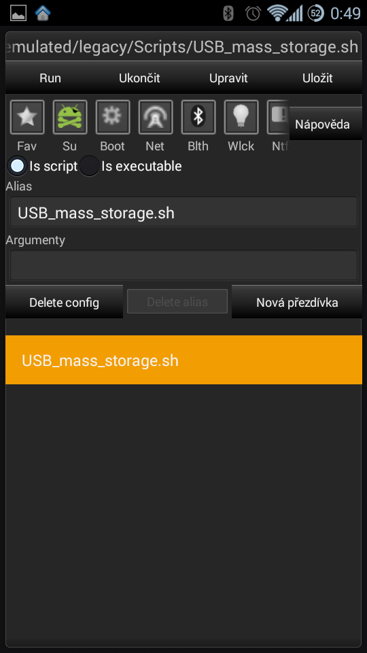Focus the Argumenty input field
The image size is (367, 653).
click(x=183, y=265)
